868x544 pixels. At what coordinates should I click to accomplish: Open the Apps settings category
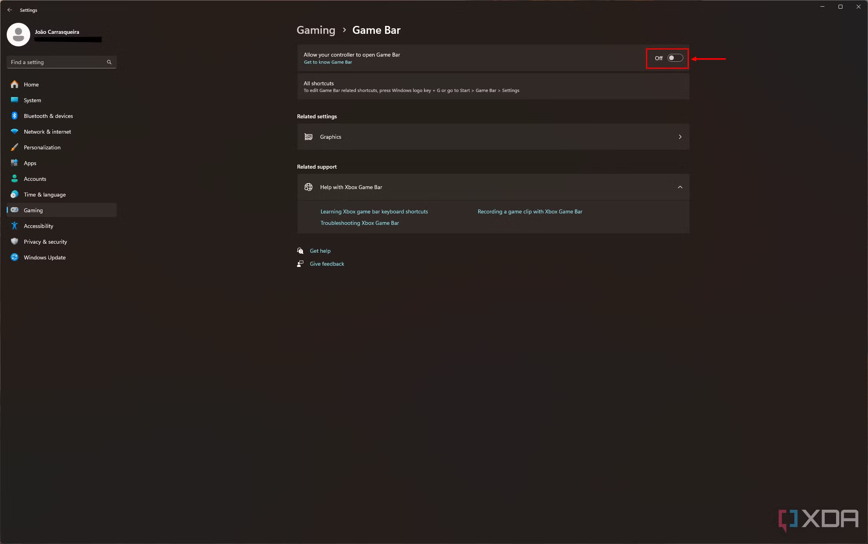[x=62, y=163]
